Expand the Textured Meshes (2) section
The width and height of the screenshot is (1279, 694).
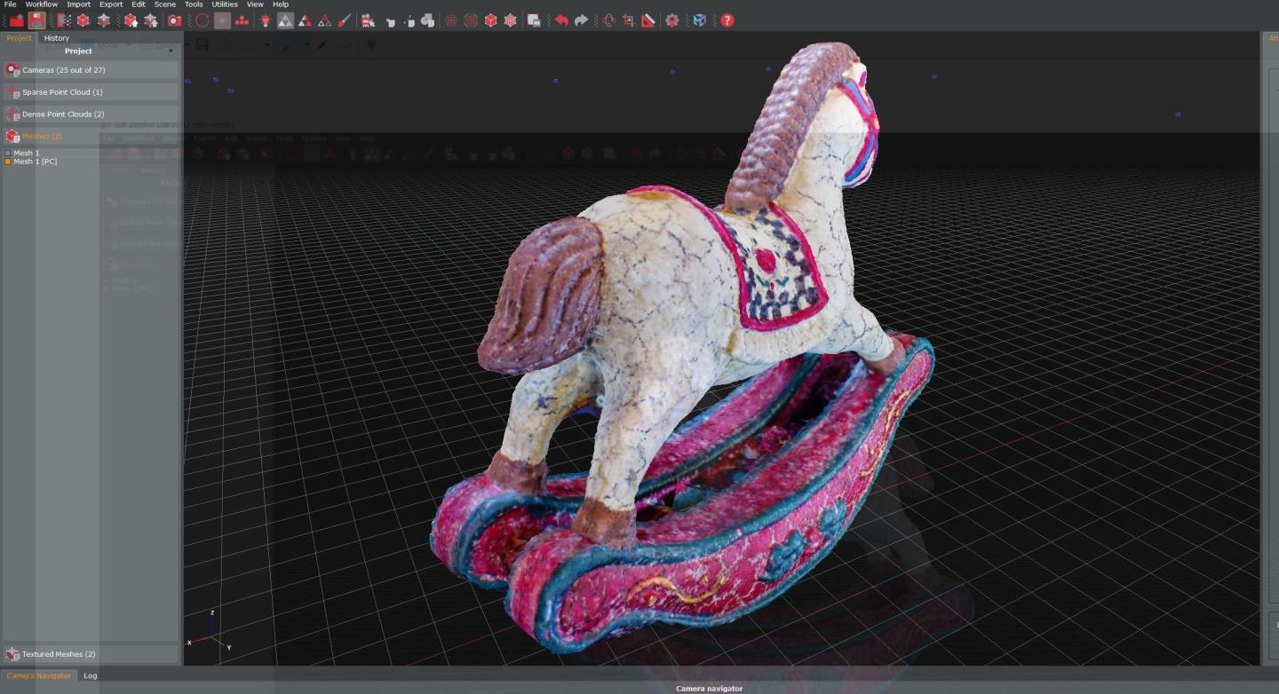point(91,654)
